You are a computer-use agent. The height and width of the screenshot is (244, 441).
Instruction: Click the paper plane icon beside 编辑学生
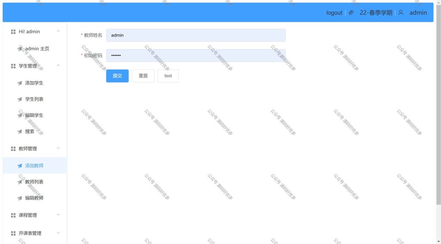tap(20, 115)
